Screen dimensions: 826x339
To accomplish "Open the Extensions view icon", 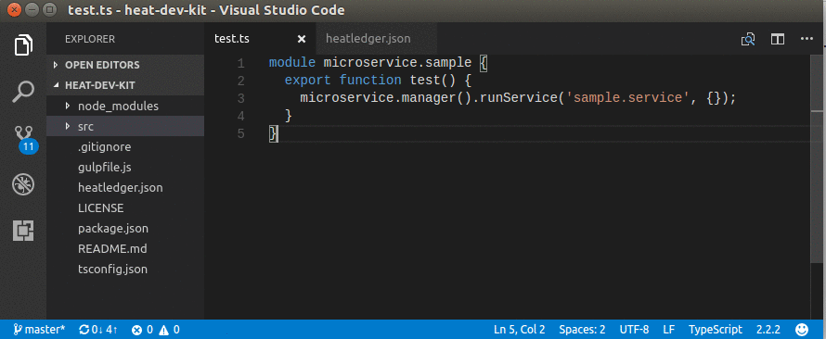I will [23, 231].
